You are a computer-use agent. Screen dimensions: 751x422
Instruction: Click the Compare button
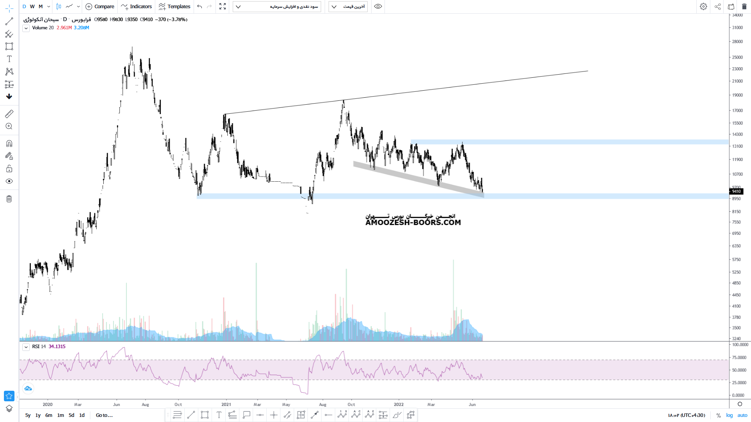100,6
